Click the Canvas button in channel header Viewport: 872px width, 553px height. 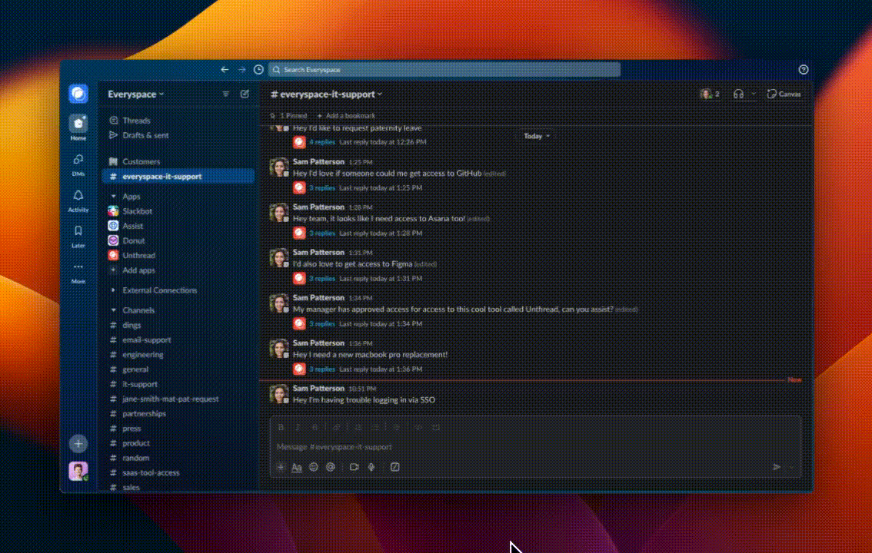[784, 94]
